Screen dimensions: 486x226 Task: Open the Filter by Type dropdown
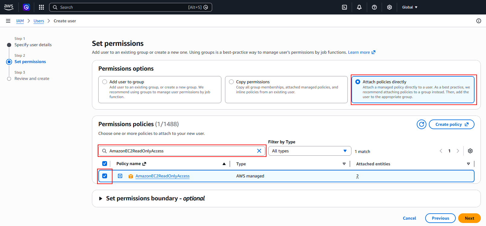coord(310,151)
